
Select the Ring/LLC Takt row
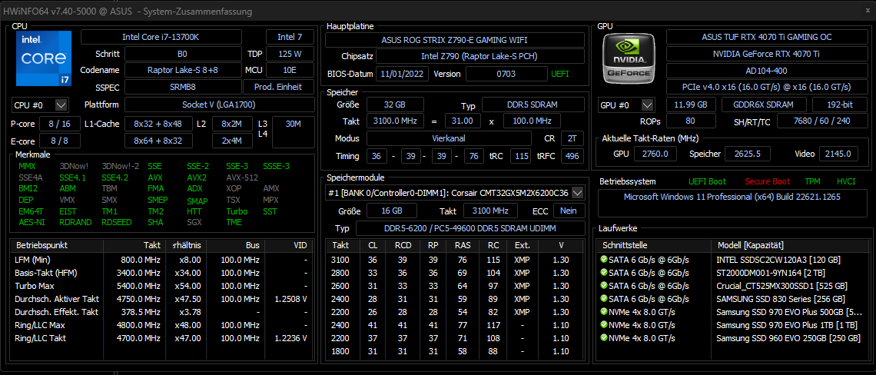[x=162, y=338]
